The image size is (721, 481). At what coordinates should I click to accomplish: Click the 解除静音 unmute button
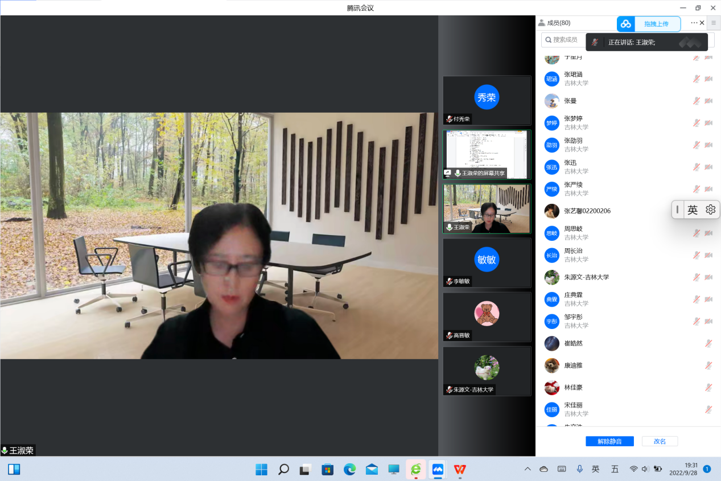click(609, 441)
